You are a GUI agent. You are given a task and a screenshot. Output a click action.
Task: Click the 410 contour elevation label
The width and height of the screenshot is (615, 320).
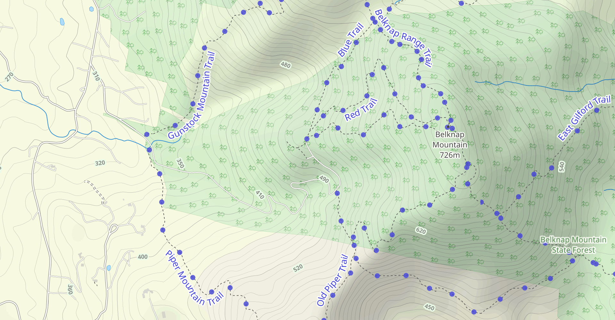click(260, 195)
